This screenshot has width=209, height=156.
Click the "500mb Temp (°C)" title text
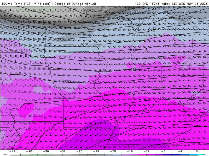tap(16, 4)
